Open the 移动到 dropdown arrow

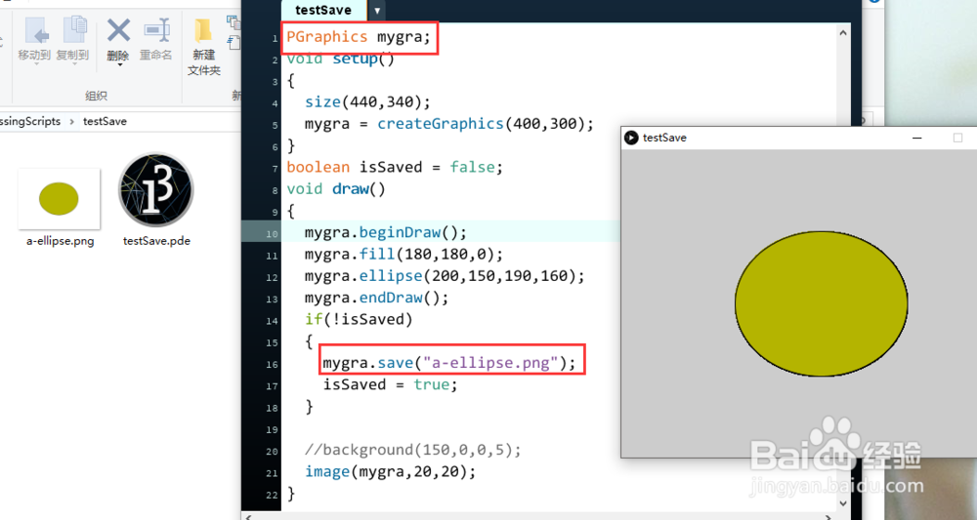click(35, 64)
